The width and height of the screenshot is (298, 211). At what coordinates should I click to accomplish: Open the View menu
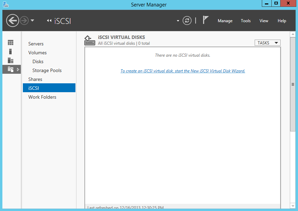[264, 21]
